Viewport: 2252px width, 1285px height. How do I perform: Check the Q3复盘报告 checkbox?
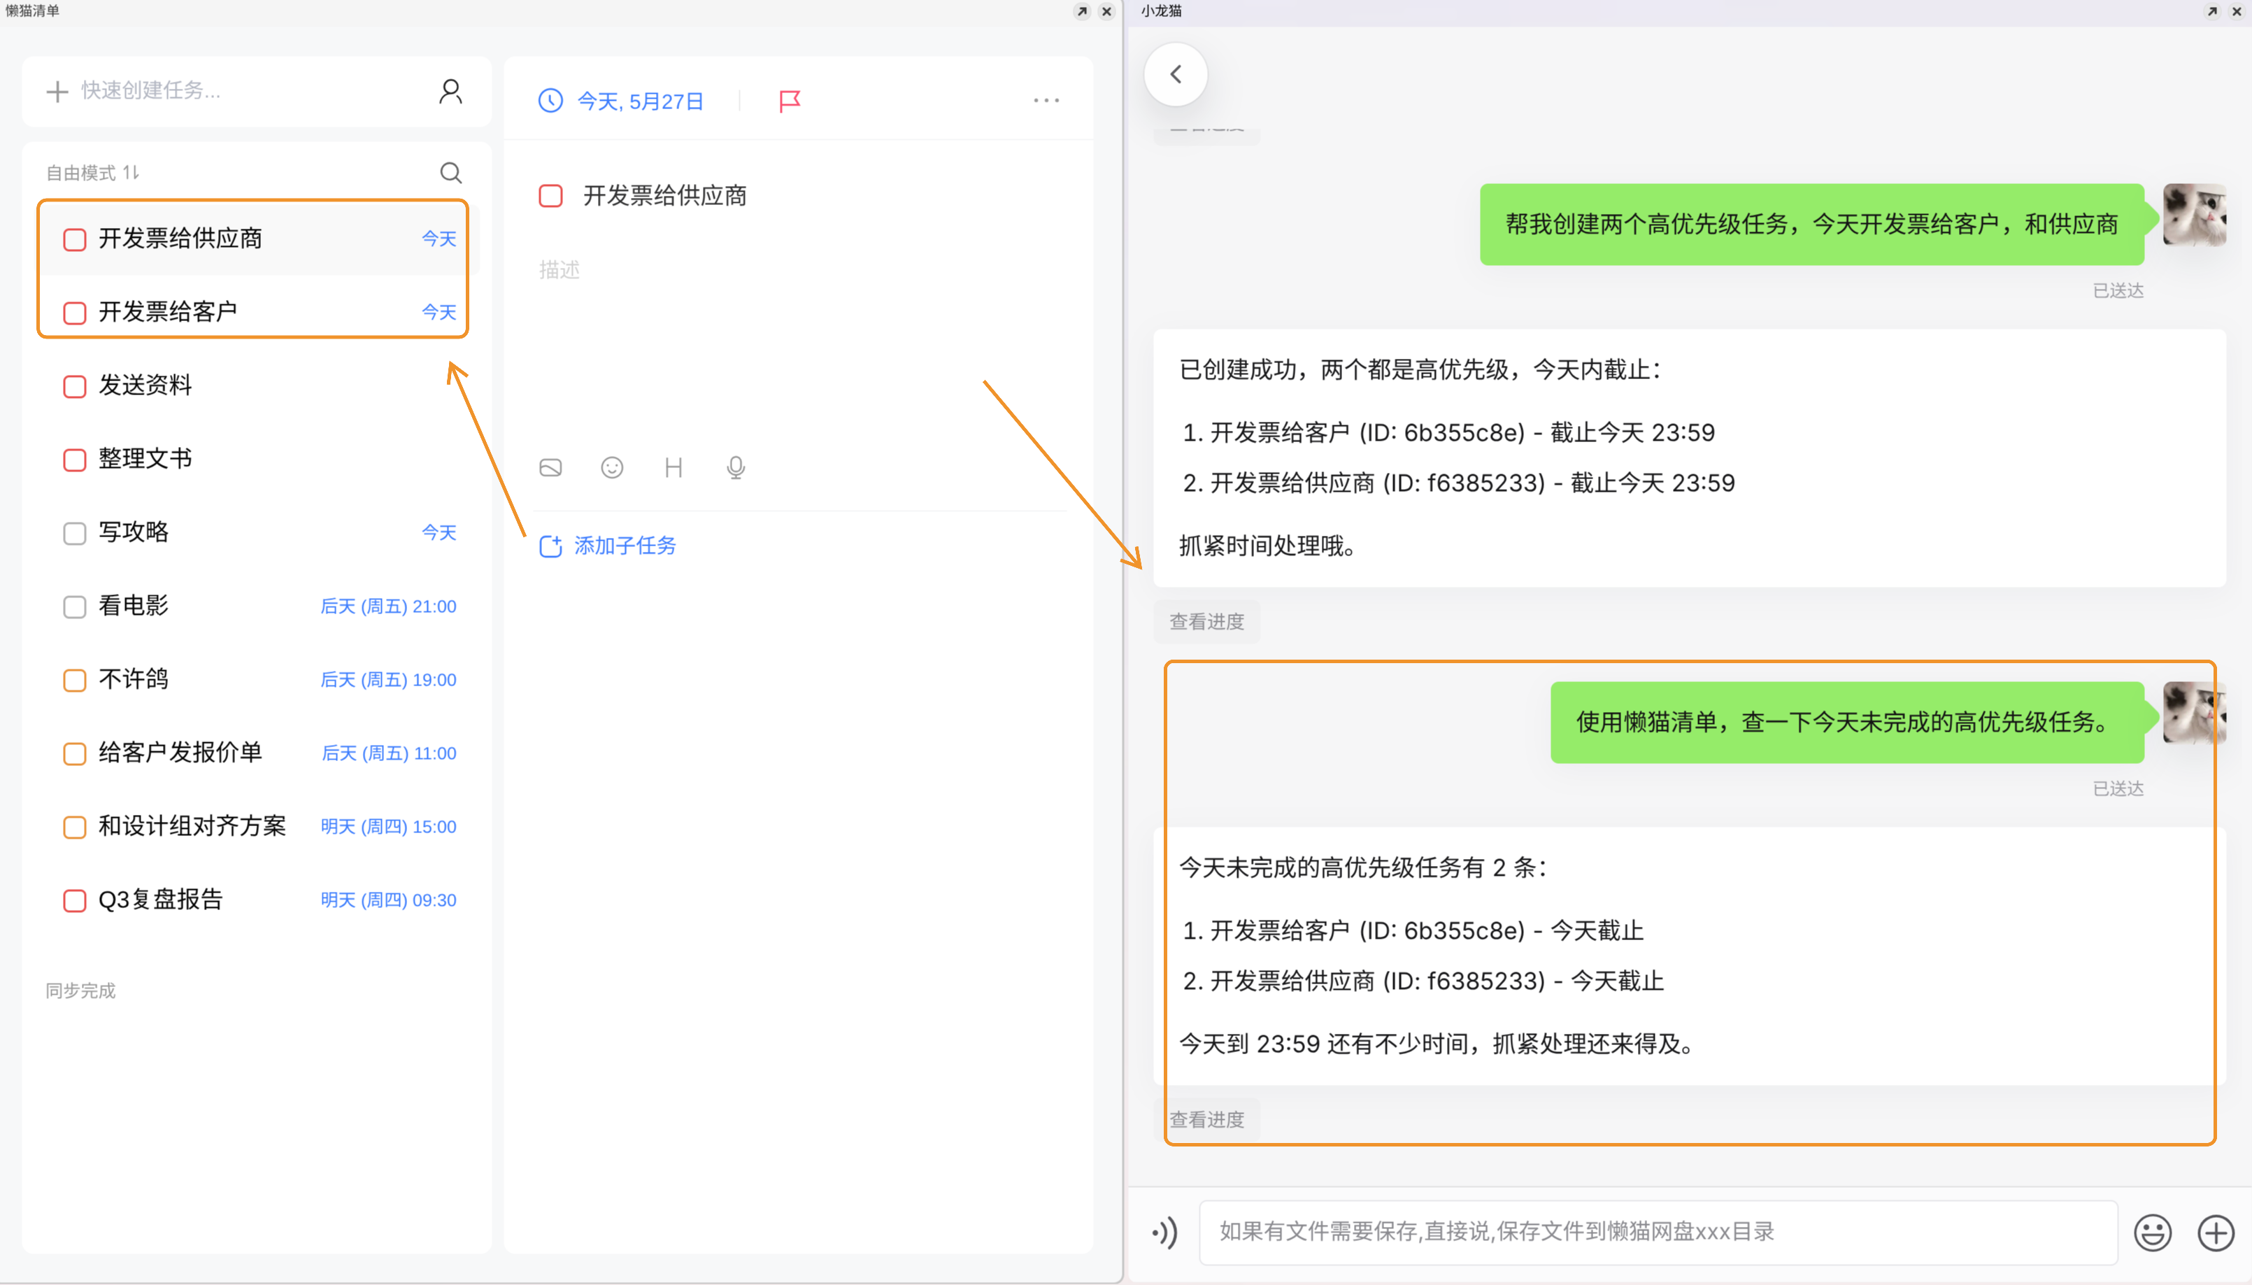[x=75, y=900]
